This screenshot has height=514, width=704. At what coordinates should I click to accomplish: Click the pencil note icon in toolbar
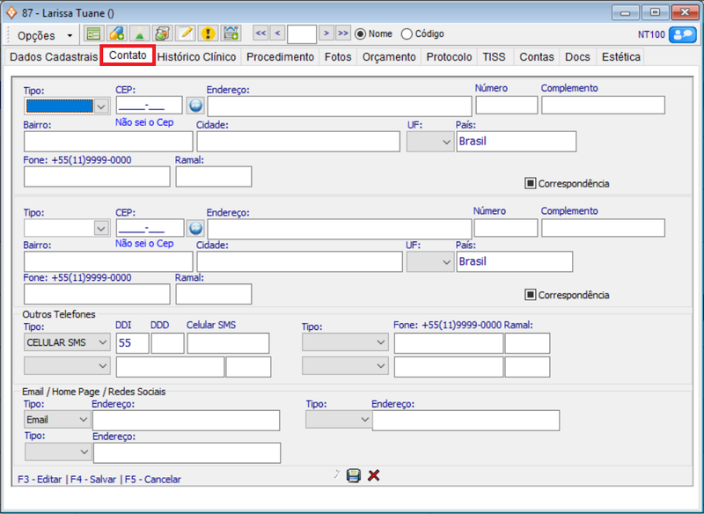coord(185,34)
